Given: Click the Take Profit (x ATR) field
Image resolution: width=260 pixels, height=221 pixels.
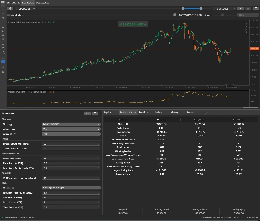Looking at the screenshot, I should click(x=71, y=208).
